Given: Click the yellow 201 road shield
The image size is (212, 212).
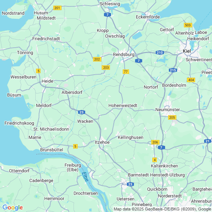Looking at the screenshot, I should pos(57,8).
